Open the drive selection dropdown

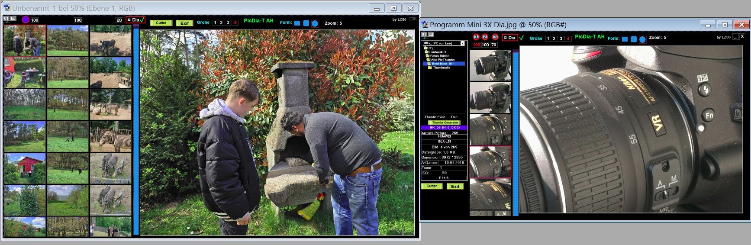tap(462, 43)
